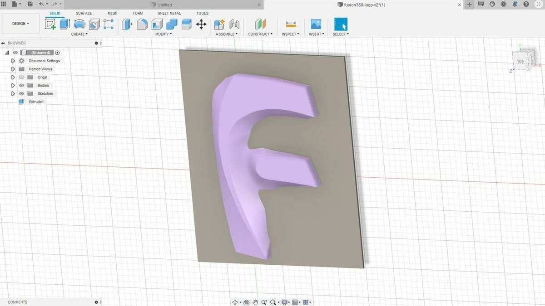Click the Fillet tool icon

click(142, 24)
